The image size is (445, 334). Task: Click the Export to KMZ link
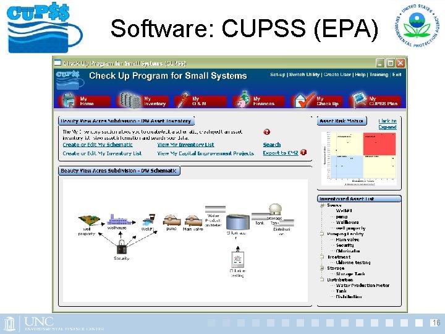click(x=281, y=153)
